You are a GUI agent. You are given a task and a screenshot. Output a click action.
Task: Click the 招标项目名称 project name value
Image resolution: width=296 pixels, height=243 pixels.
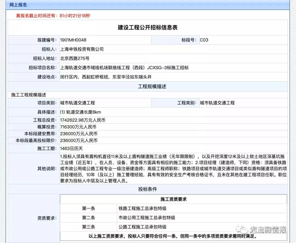[x=124, y=68]
